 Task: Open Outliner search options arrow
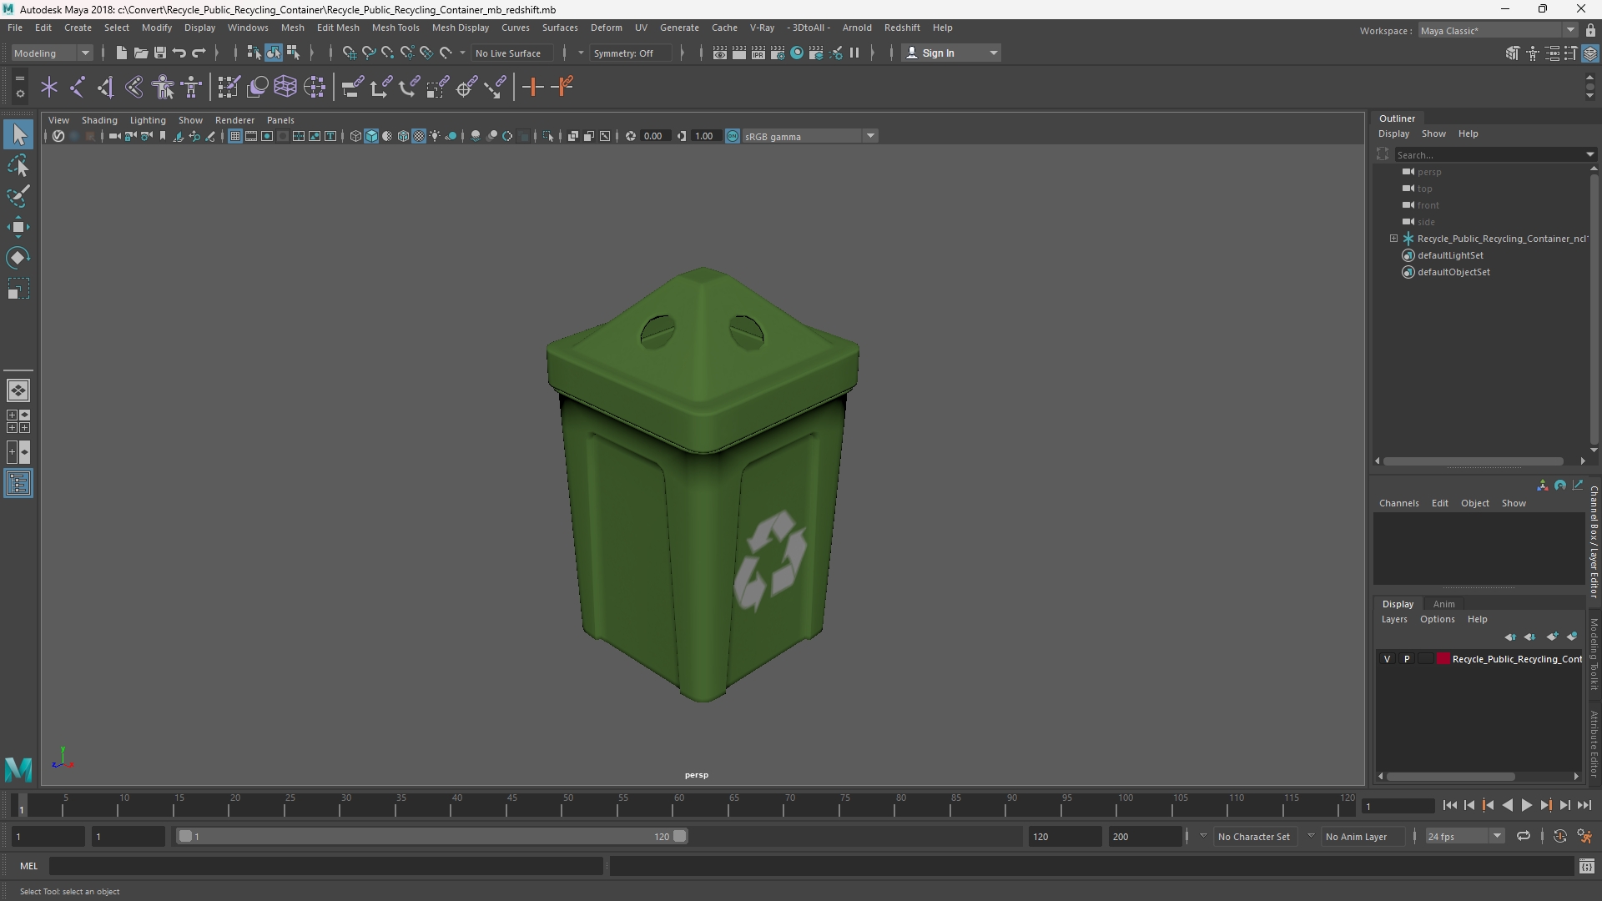[1590, 154]
